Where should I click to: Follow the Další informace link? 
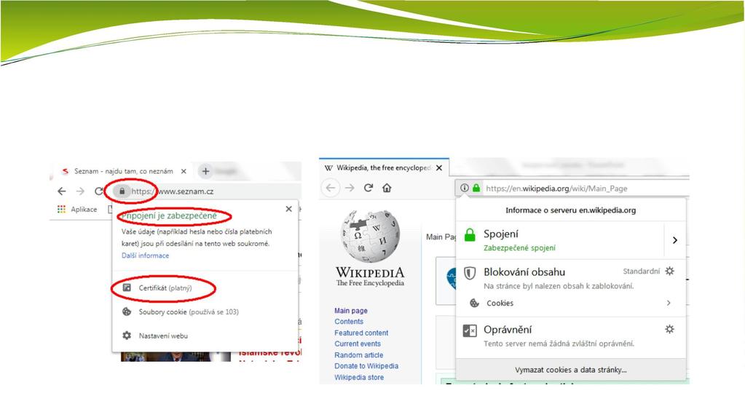pos(145,255)
